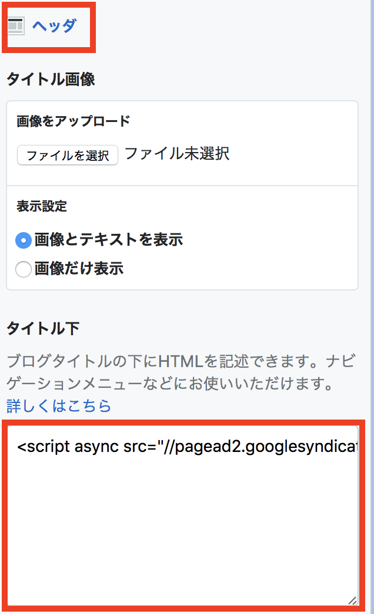Click the ブログタイトルの下にHTML description text
The width and height of the screenshot is (374, 614).
pyautogui.click(x=181, y=372)
